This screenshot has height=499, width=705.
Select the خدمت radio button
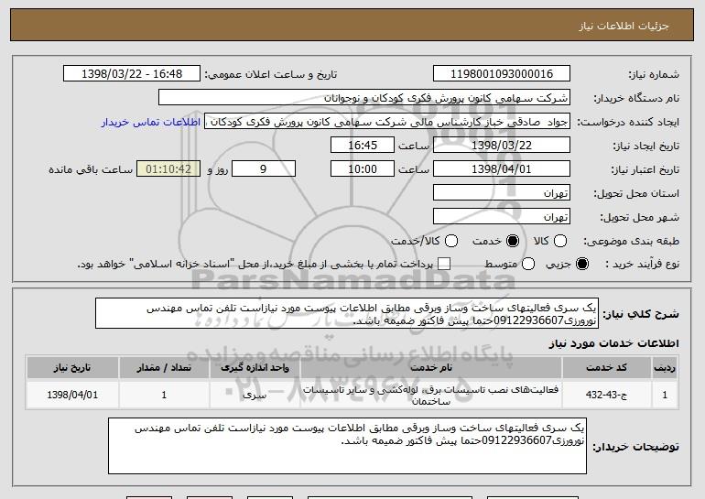513,241
